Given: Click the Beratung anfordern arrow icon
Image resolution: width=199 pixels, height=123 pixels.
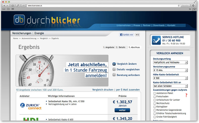Looking at the screenshot, I should [114, 75].
